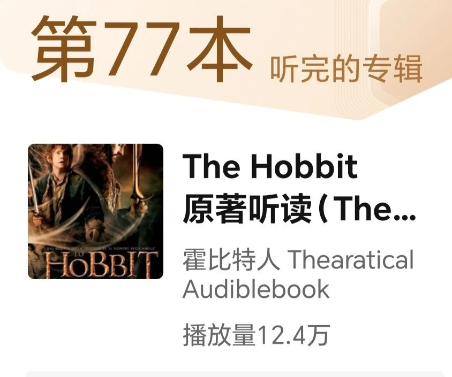
Task: Click the 12.4万 play count number
Action: [293, 334]
